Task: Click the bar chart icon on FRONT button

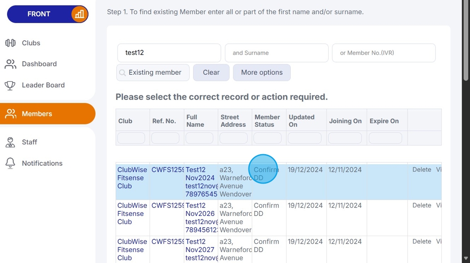Action: tap(79, 14)
